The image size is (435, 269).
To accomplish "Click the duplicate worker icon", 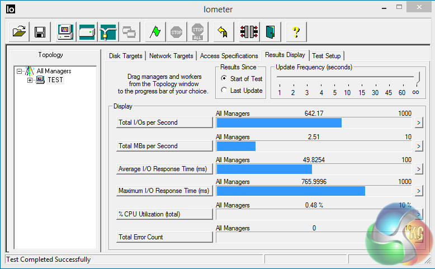I will tap(129, 32).
